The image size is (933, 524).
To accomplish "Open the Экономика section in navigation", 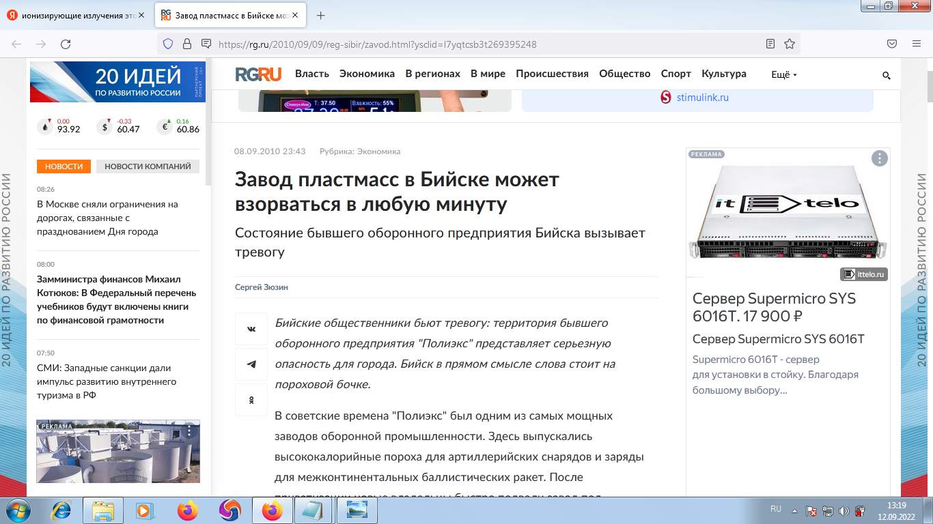I will click(367, 74).
